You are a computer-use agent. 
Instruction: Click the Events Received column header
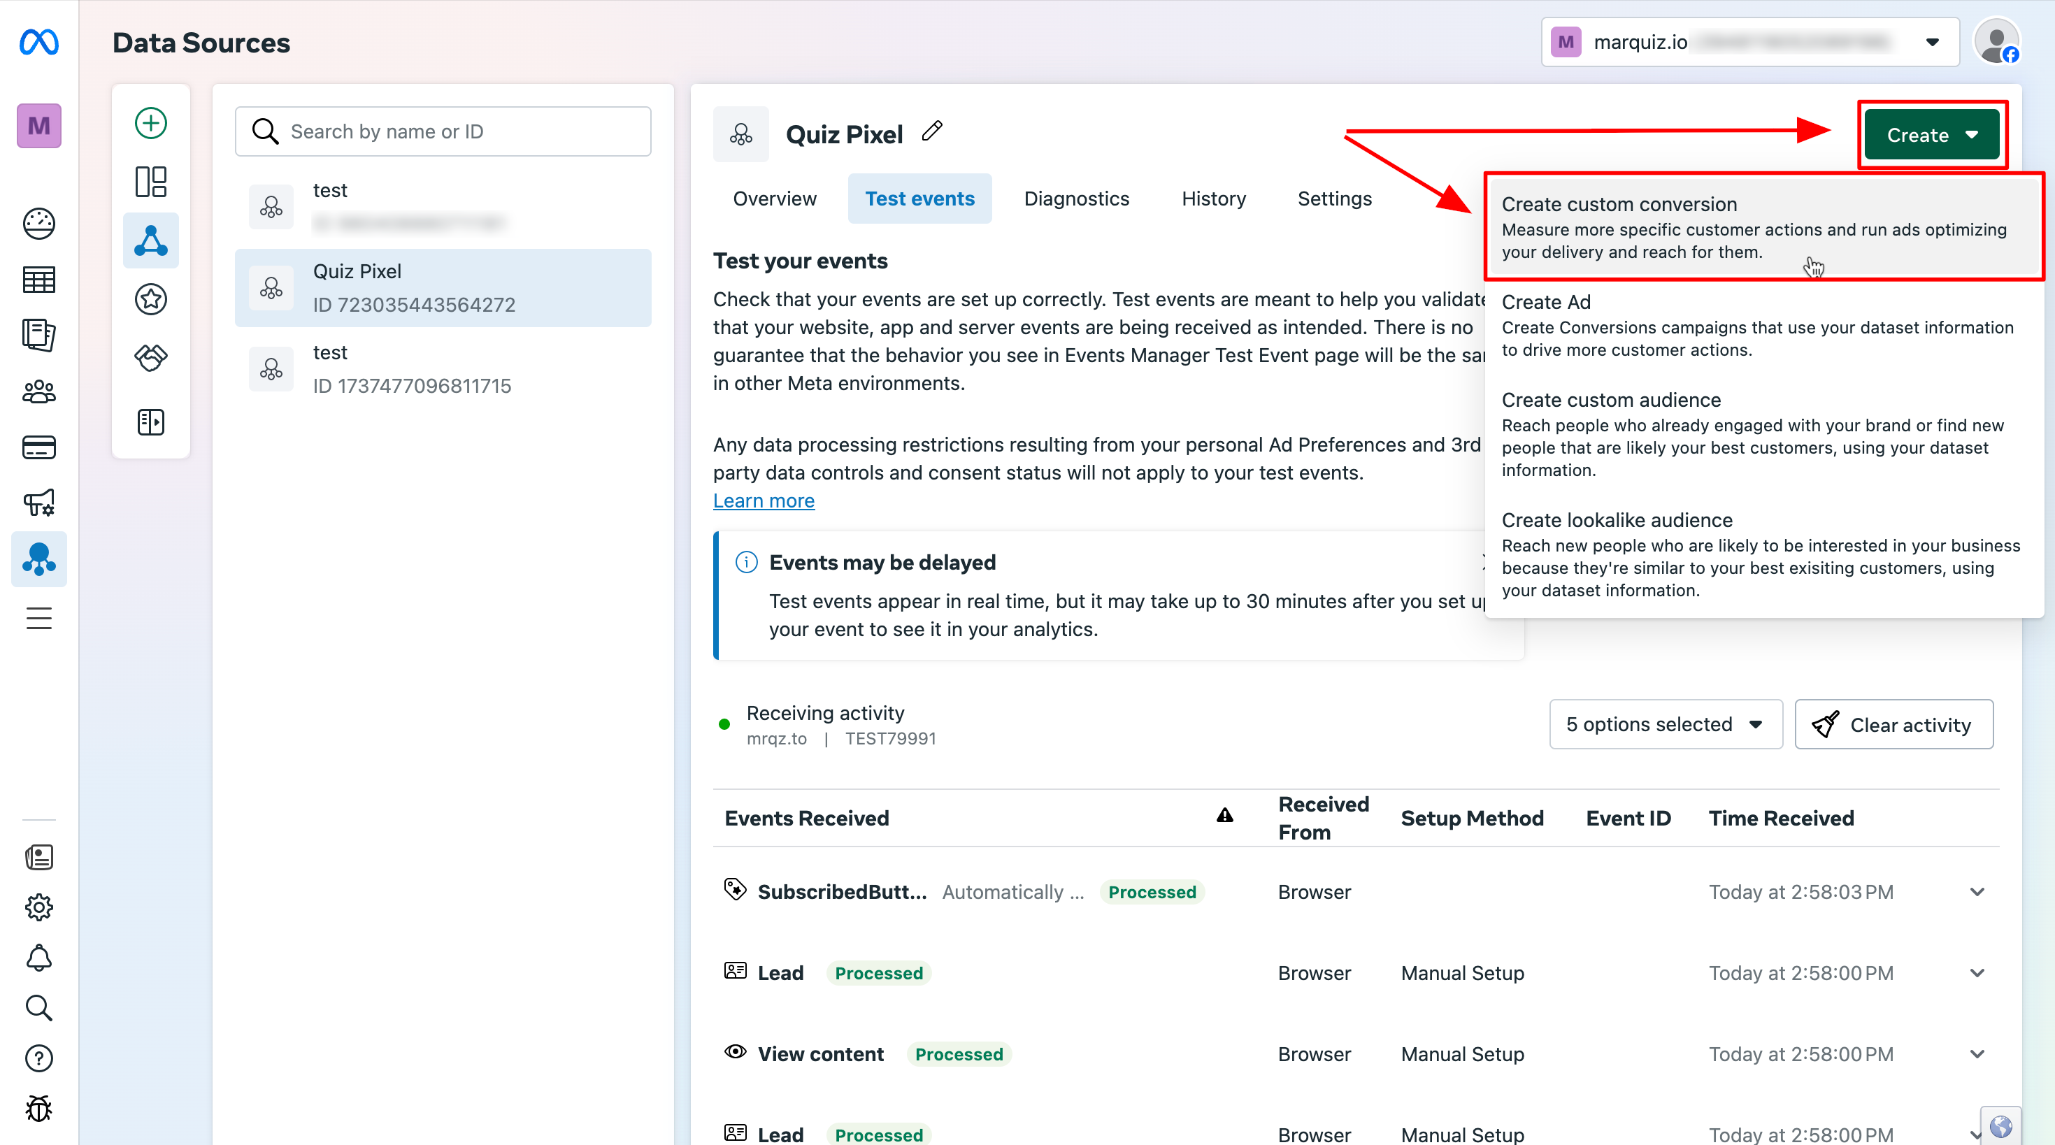tap(806, 818)
